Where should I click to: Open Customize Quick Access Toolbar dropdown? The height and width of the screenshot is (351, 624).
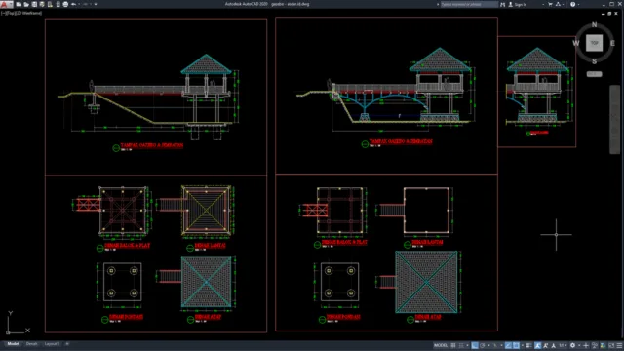tap(96, 4)
